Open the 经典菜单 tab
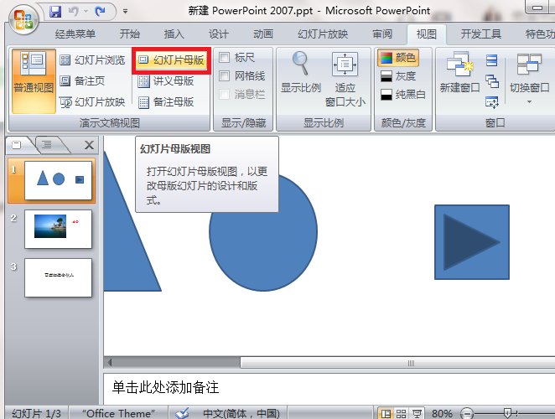This screenshot has width=555, height=419. (75, 34)
